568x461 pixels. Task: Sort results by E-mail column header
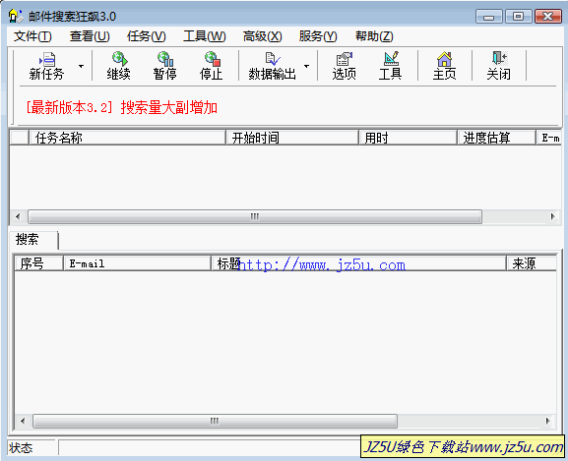137,263
